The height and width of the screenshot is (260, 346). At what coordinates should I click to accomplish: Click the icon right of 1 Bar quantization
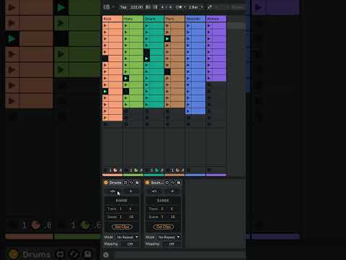[210, 7]
